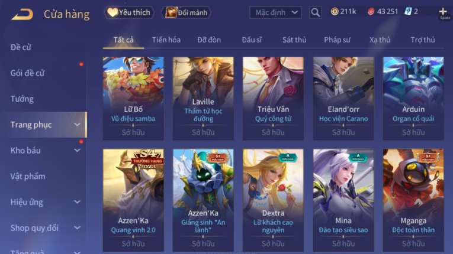Click the plus icon to add currency

pyautogui.click(x=442, y=12)
